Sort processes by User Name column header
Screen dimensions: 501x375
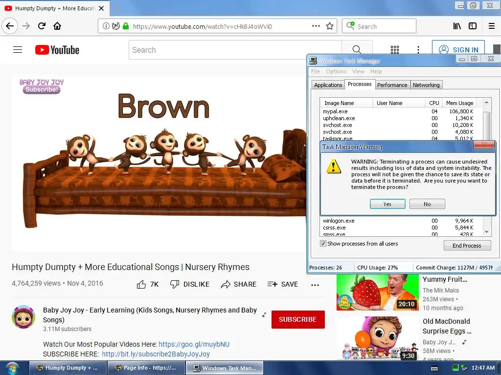point(399,103)
